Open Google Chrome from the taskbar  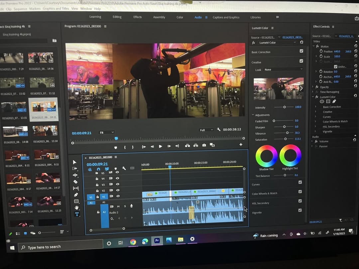133,242
